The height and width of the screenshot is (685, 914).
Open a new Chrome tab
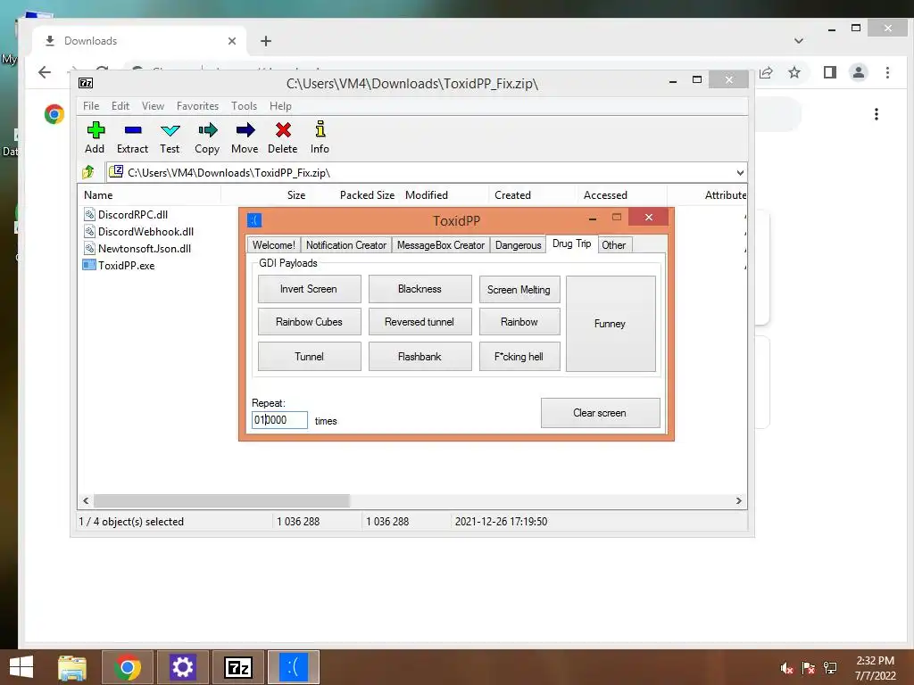(x=266, y=41)
